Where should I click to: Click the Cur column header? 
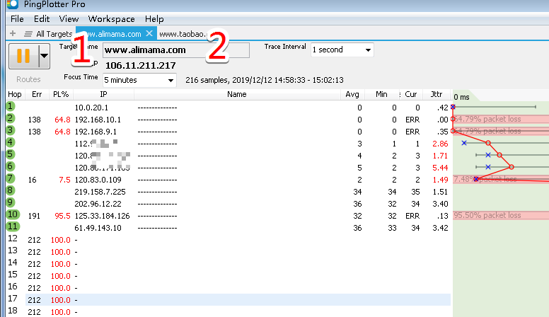click(411, 94)
